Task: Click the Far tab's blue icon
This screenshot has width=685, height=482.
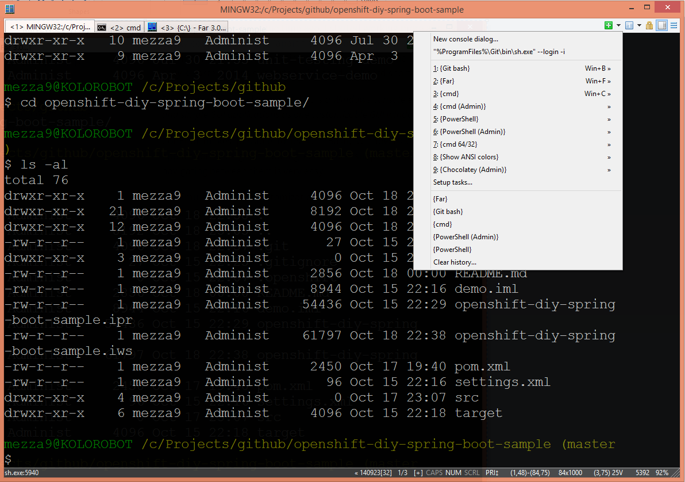Action: [x=152, y=27]
